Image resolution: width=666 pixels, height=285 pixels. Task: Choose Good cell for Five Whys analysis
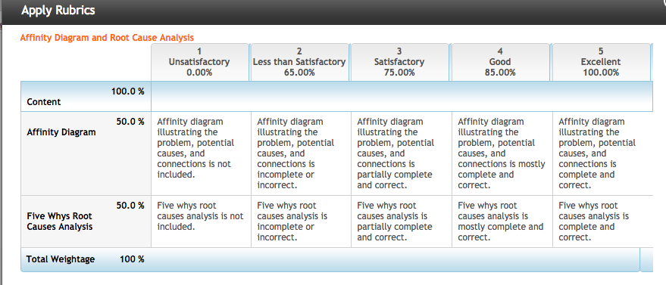502,221
